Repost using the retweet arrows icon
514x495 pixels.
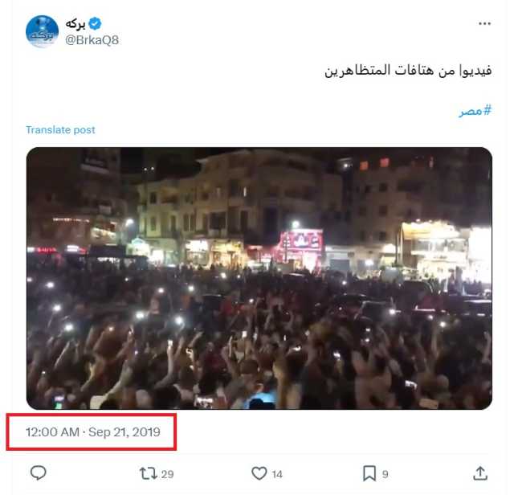(149, 473)
